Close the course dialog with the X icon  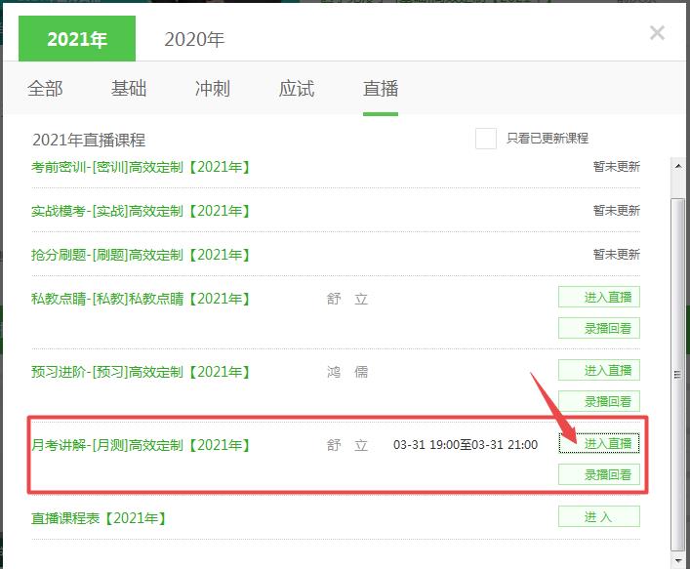coord(657,33)
